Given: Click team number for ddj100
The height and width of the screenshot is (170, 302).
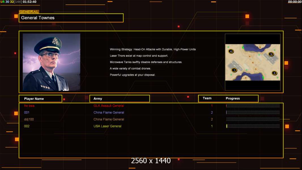Looking at the screenshot, I should pyautogui.click(x=212, y=119).
